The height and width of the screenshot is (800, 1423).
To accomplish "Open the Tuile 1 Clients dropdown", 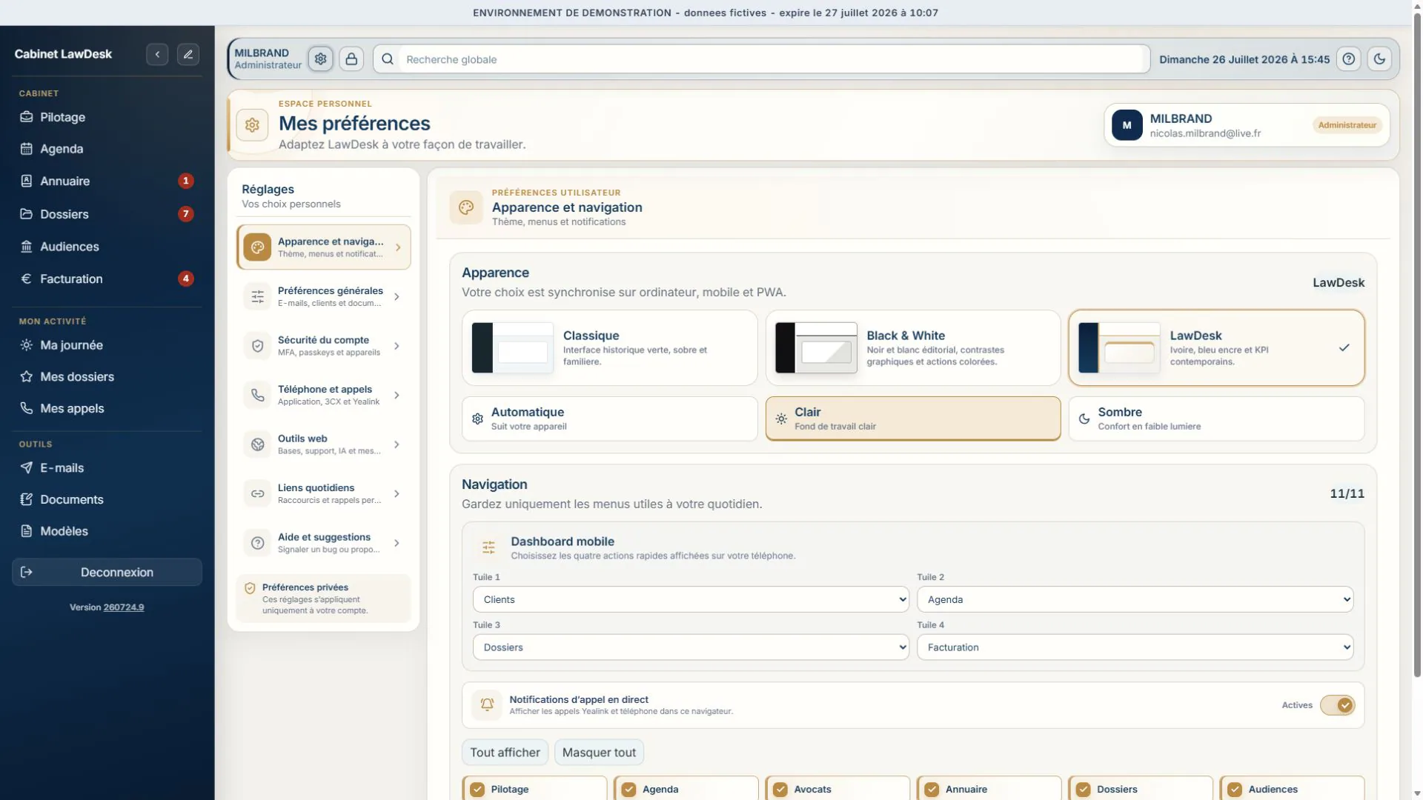I will point(691,599).
